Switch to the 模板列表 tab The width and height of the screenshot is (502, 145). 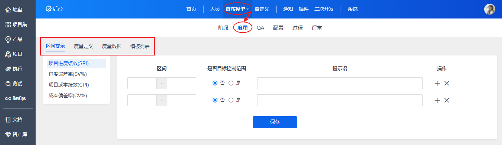tap(140, 46)
